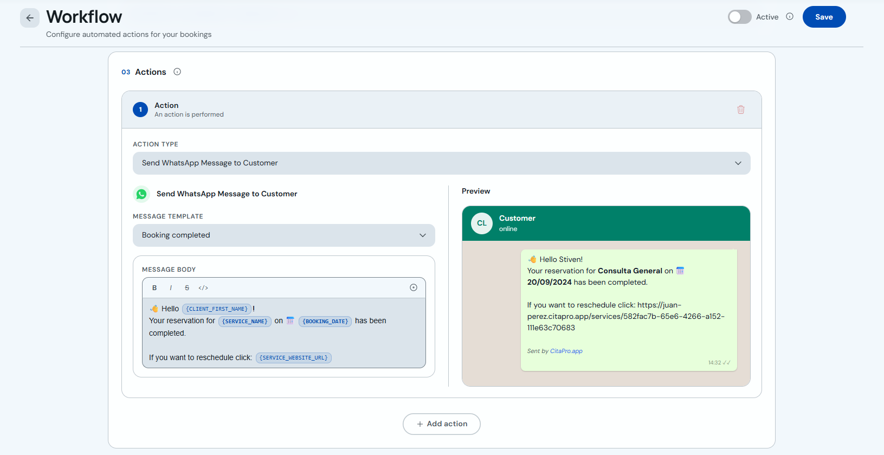Select the SERVICE_WEBSITE_URL variable chip
Viewport: 884px width, 455px height.
[294, 358]
